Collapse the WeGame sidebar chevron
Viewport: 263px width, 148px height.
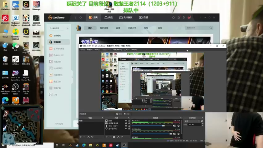(72, 77)
